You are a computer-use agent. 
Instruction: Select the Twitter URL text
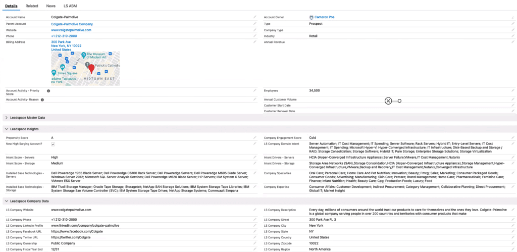[x=71, y=237]
